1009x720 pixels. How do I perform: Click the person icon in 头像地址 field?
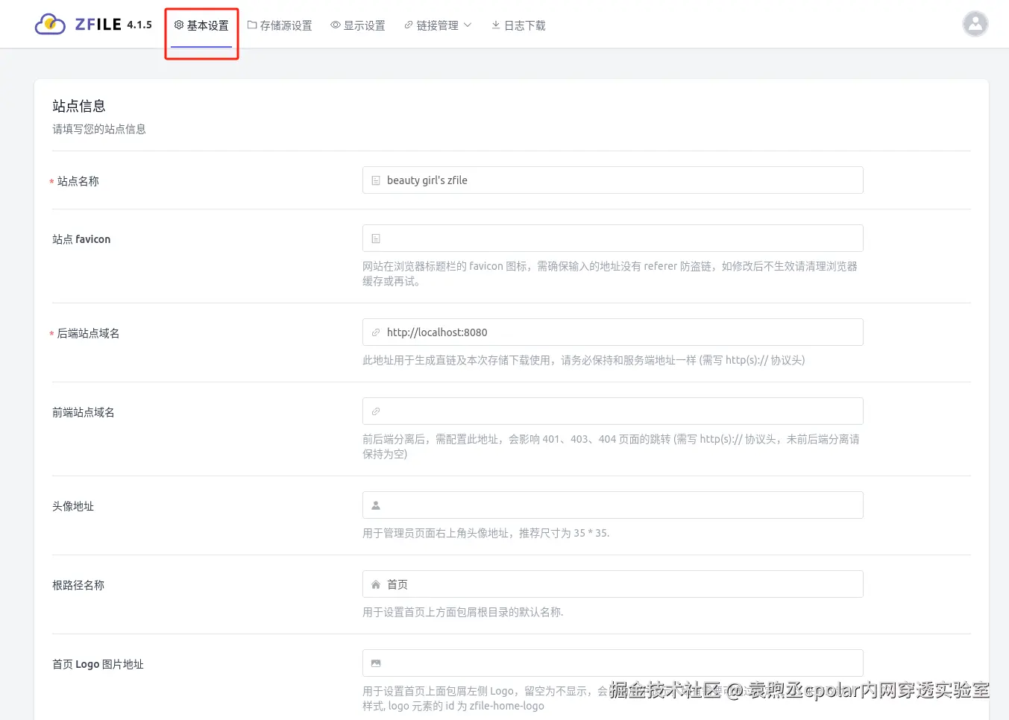coord(376,505)
